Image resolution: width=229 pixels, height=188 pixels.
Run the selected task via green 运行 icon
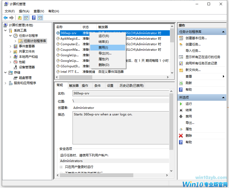tap(181, 104)
